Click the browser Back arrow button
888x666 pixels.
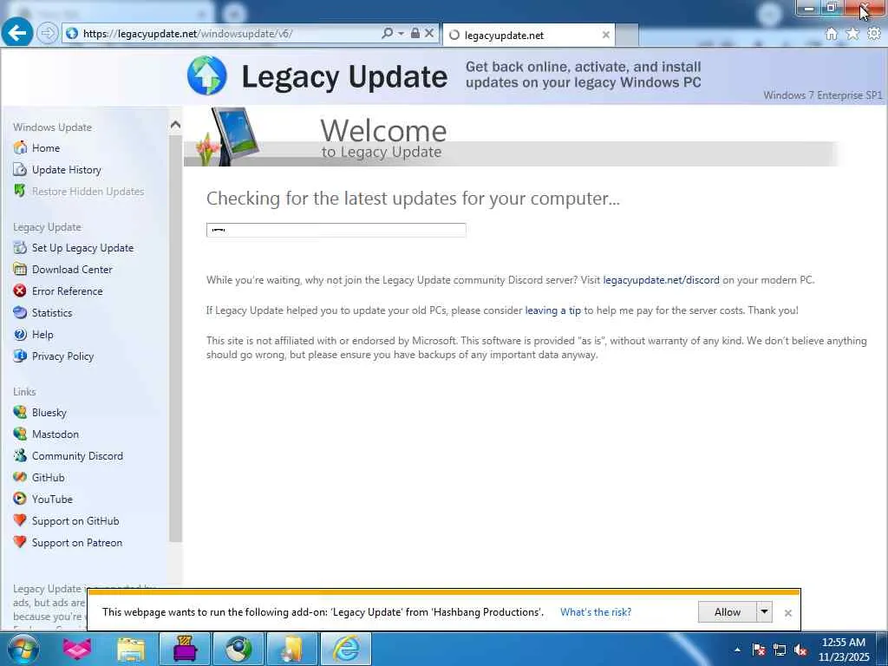click(x=17, y=33)
